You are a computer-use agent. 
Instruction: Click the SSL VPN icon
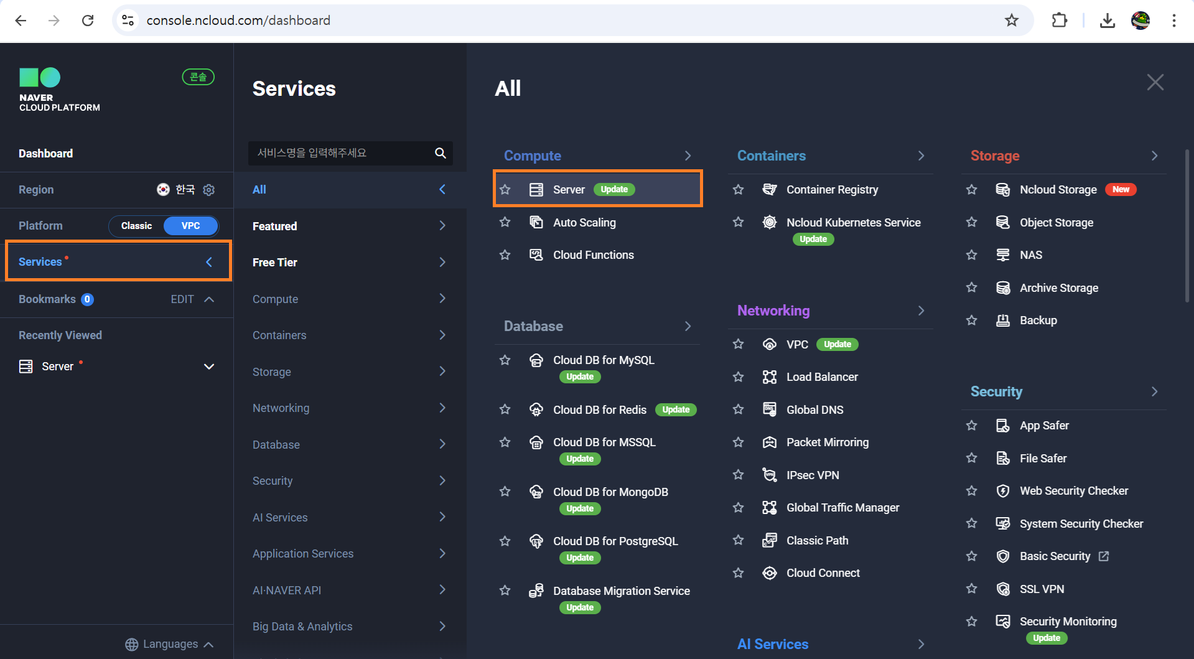point(1003,589)
